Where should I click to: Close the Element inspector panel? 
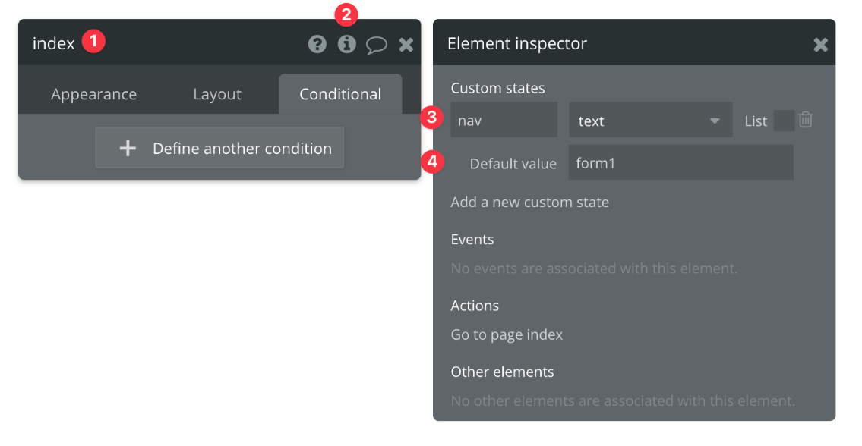(x=820, y=45)
